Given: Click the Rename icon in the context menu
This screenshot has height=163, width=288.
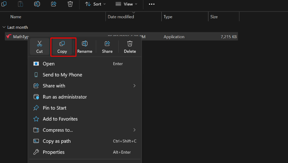Looking at the screenshot, I should point(85,44).
